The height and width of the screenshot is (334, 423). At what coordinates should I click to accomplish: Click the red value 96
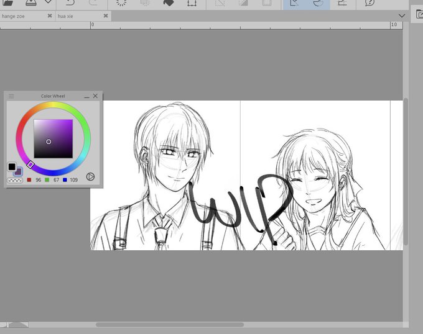coord(39,180)
